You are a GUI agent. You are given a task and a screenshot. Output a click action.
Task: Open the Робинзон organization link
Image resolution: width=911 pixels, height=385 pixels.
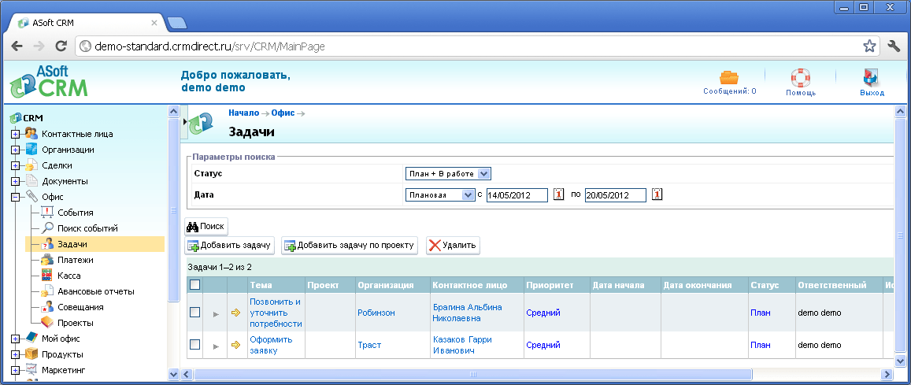376,313
